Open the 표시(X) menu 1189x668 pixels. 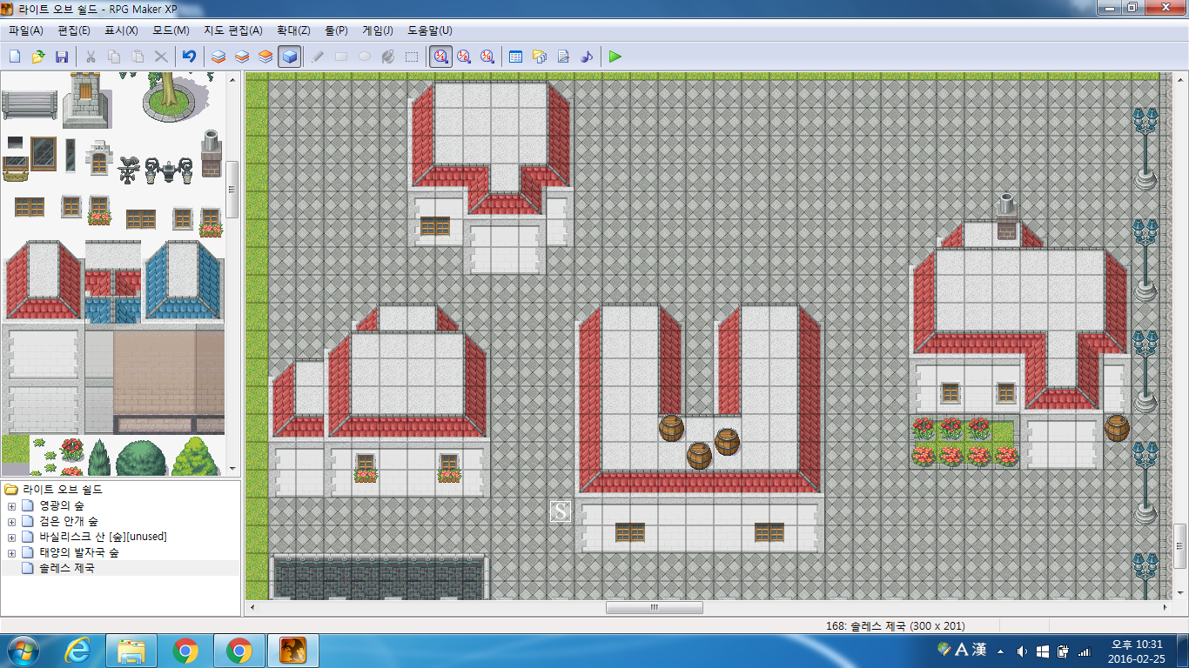click(121, 30)
